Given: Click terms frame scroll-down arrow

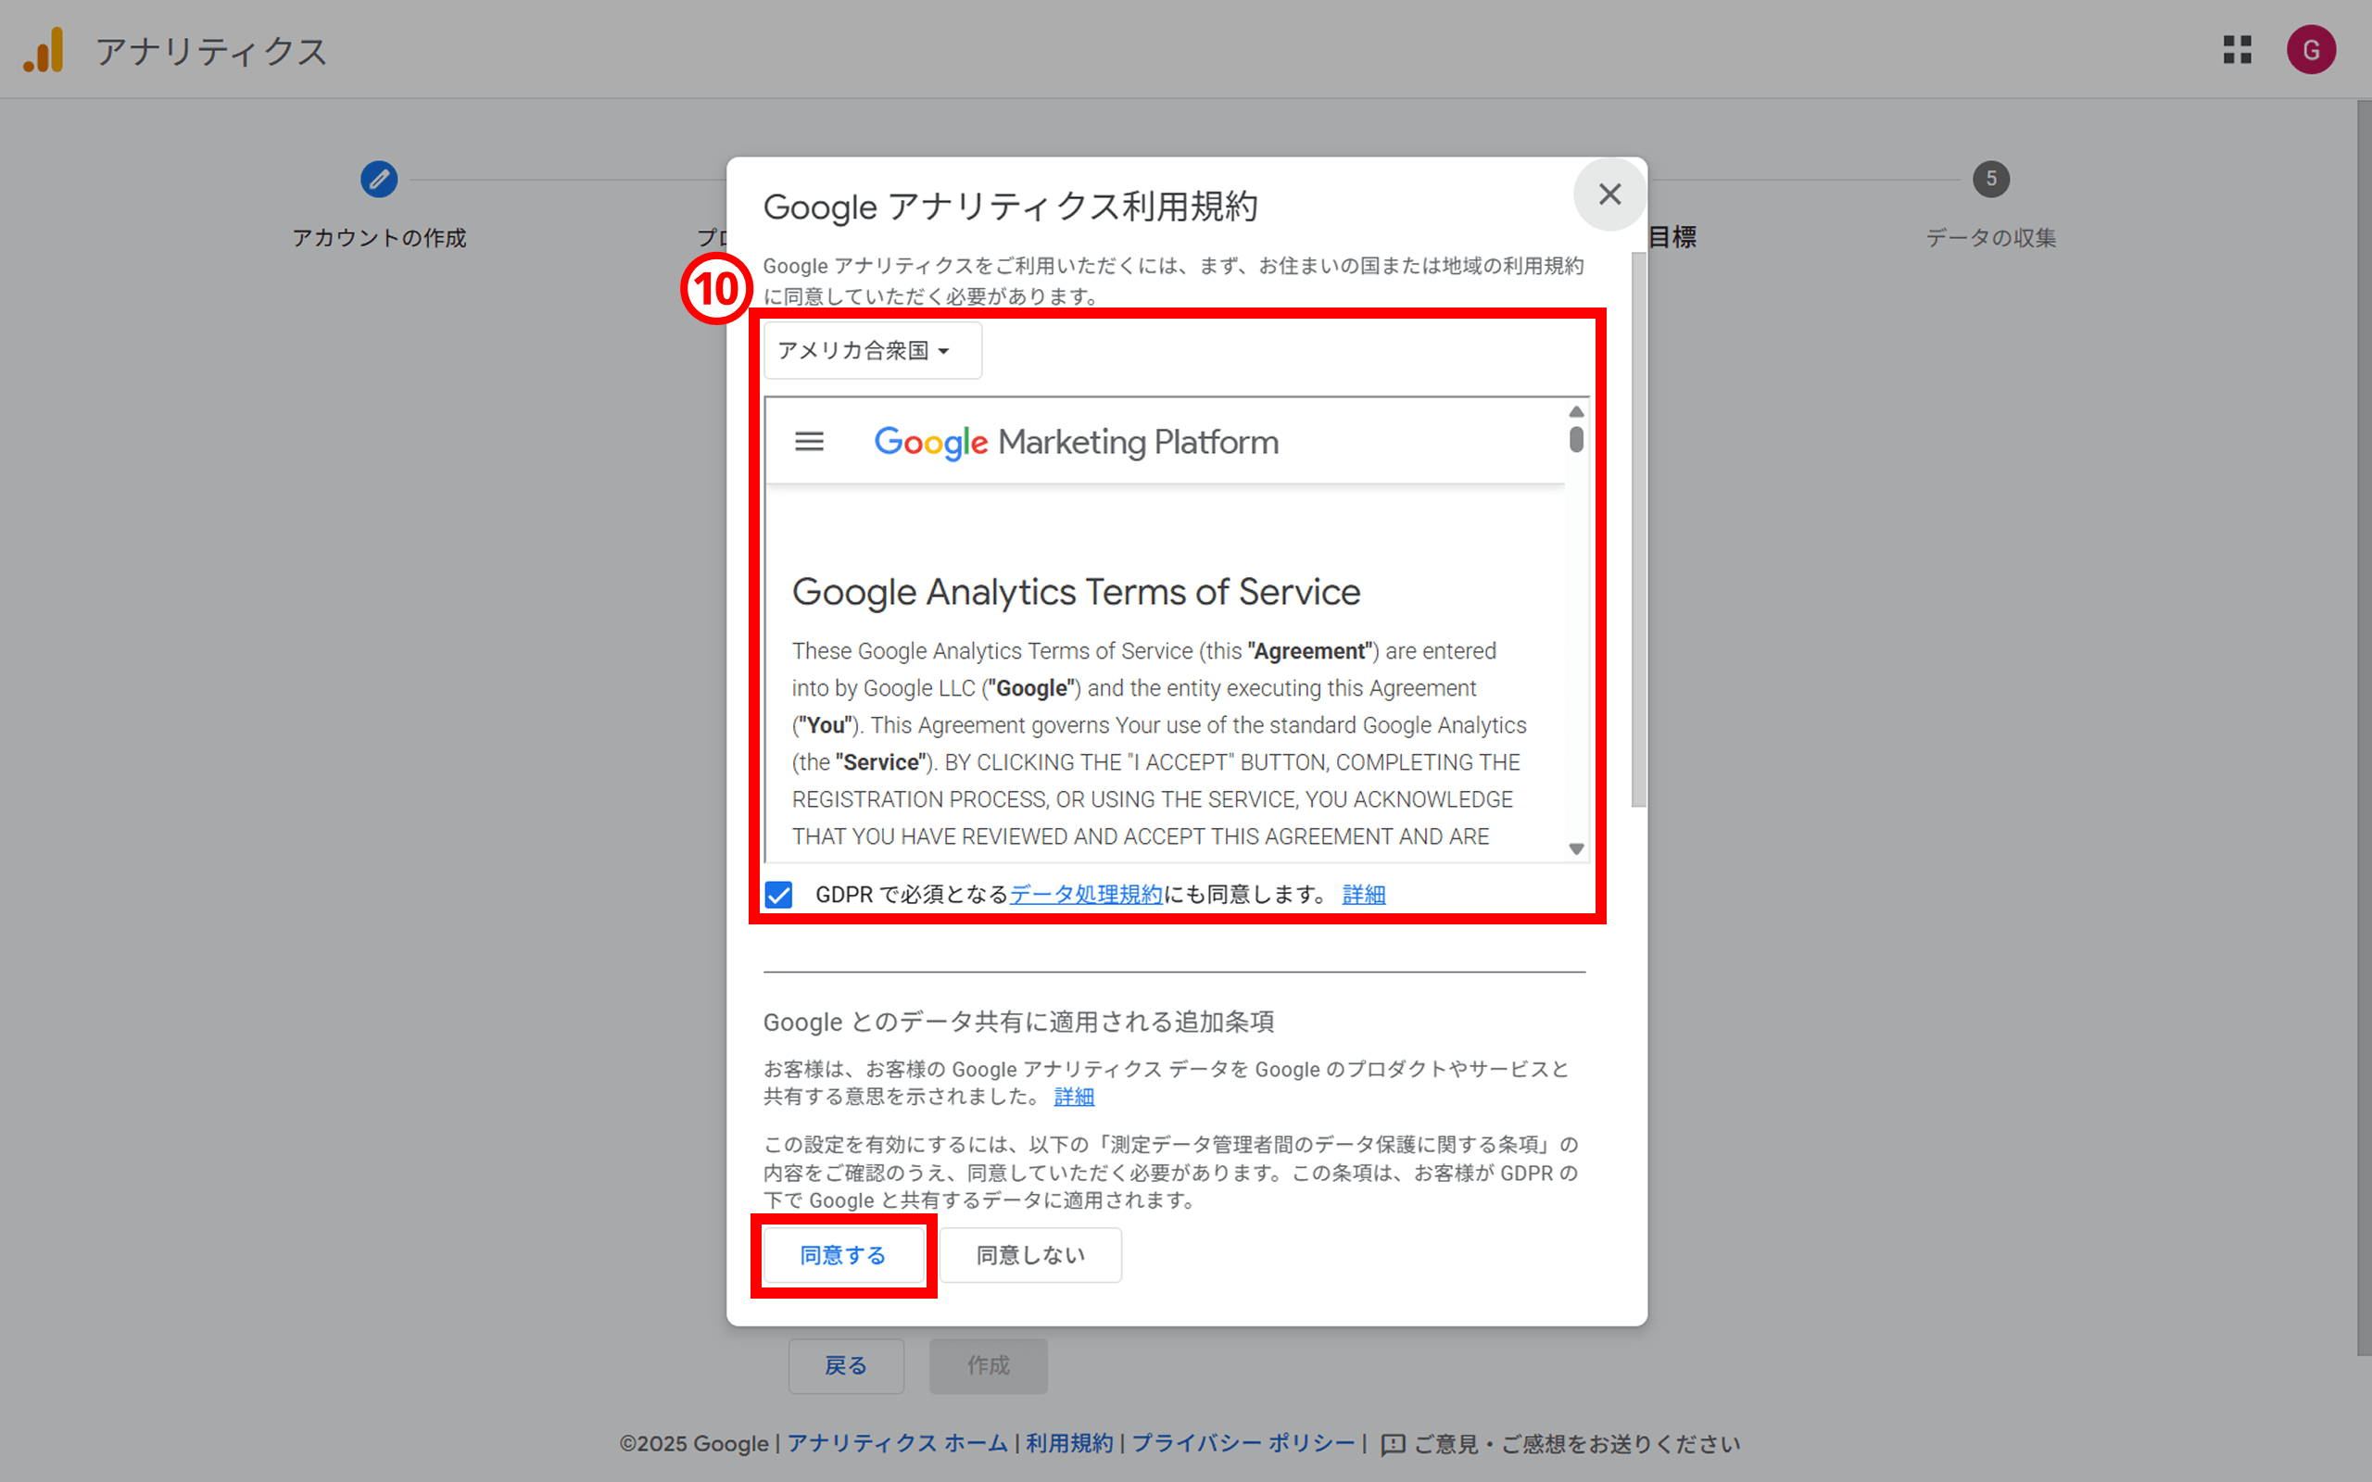Looking at the screenshot, I should coord(1576,848).
